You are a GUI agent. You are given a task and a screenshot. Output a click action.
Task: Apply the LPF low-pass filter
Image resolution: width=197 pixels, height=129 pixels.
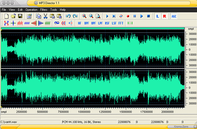(100, 23)
